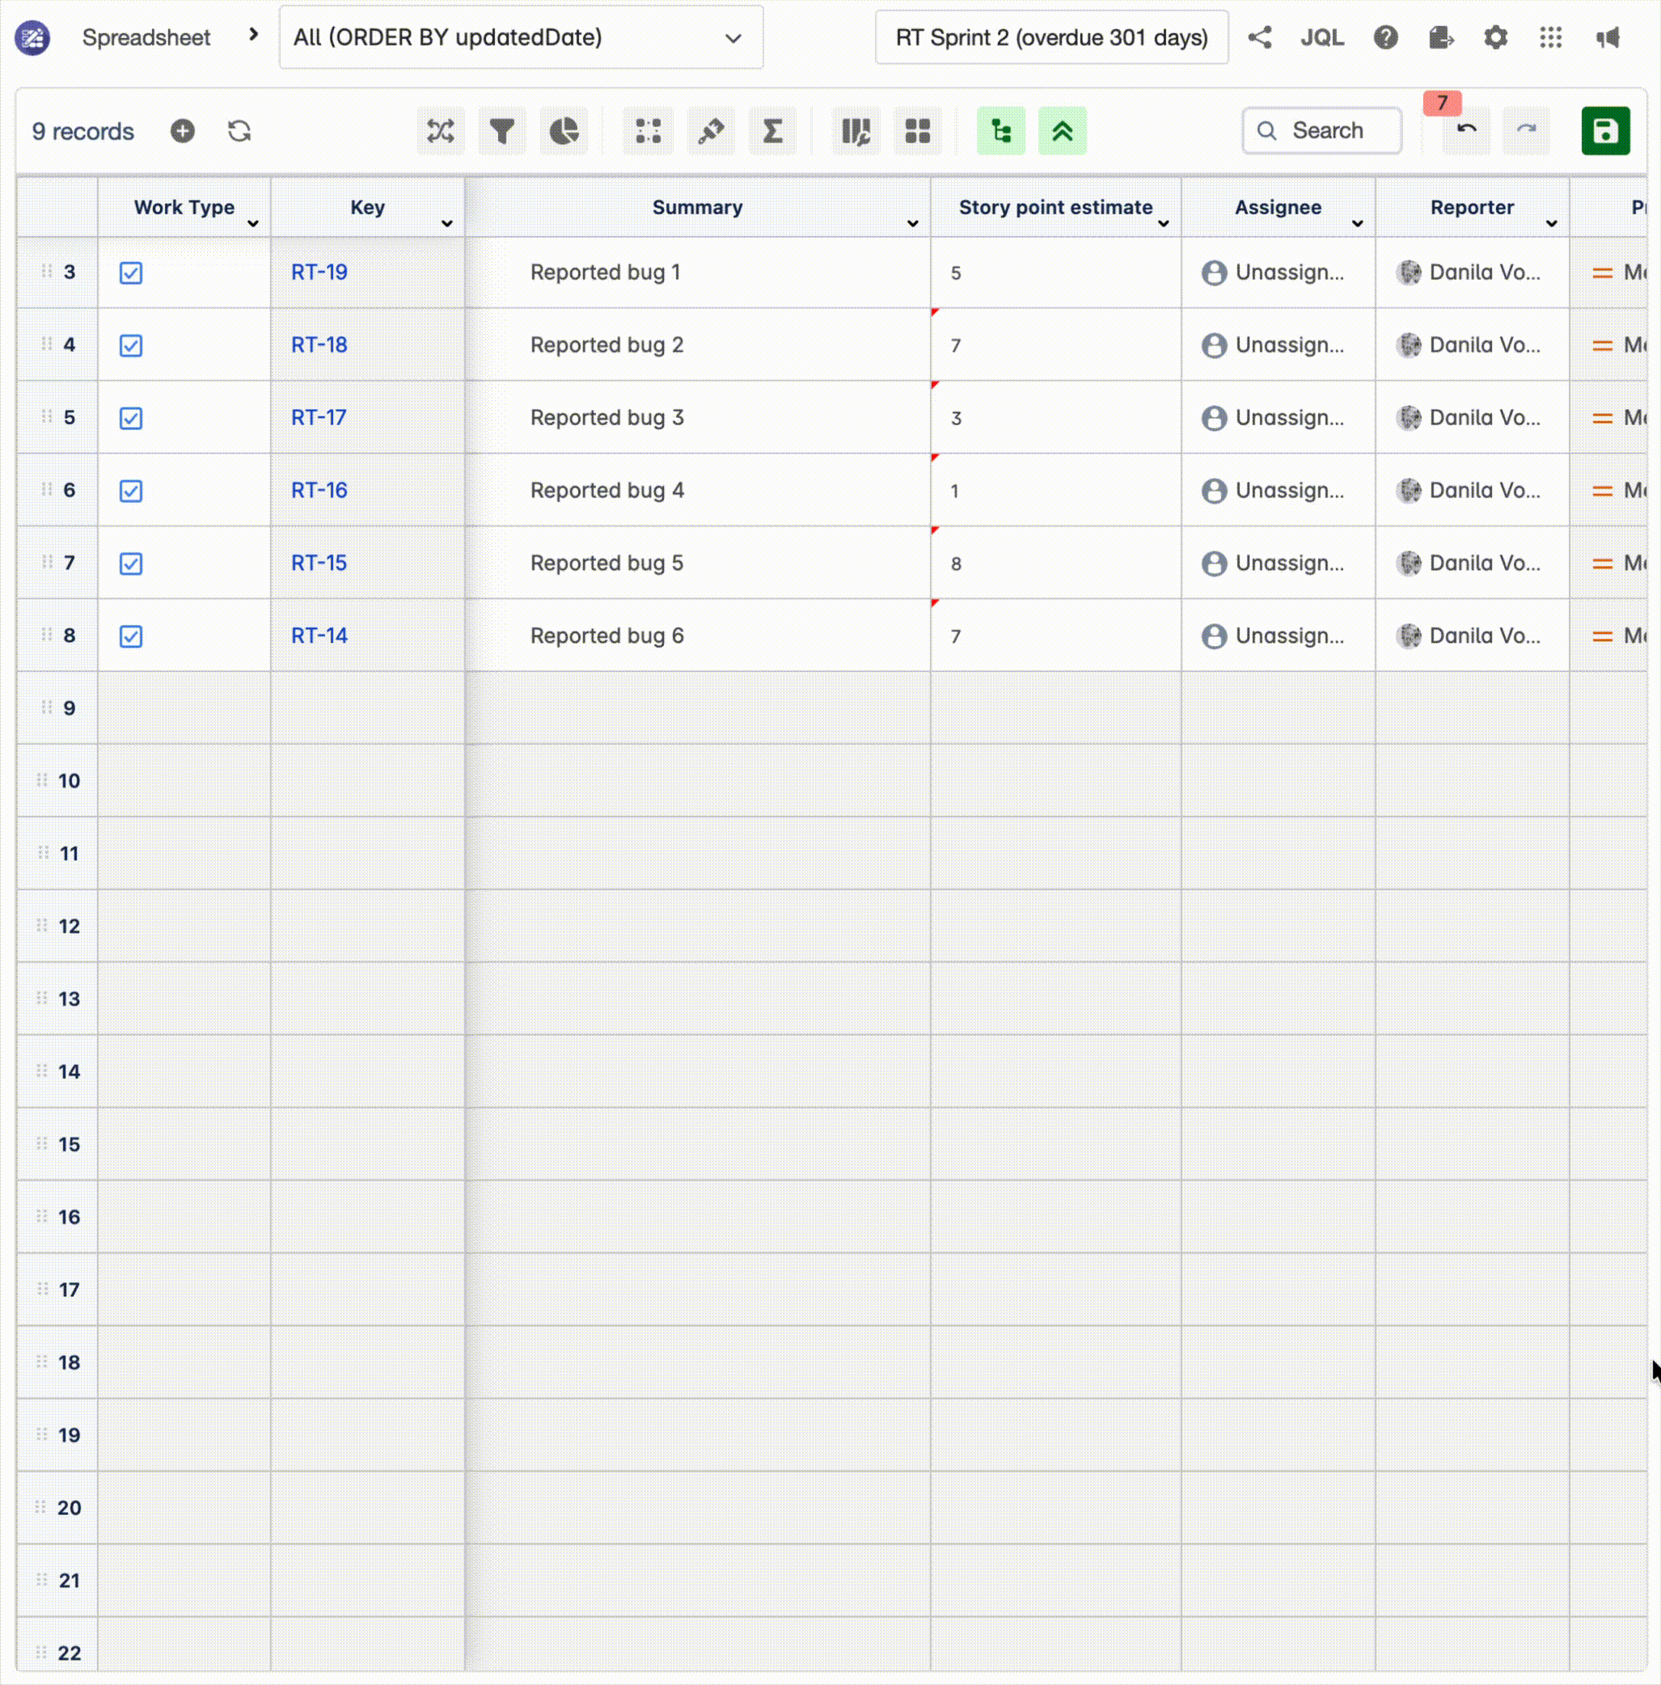Open the pie chart tool
The height and width of the screenshot is (1685, 1661).
coord(564,131)
